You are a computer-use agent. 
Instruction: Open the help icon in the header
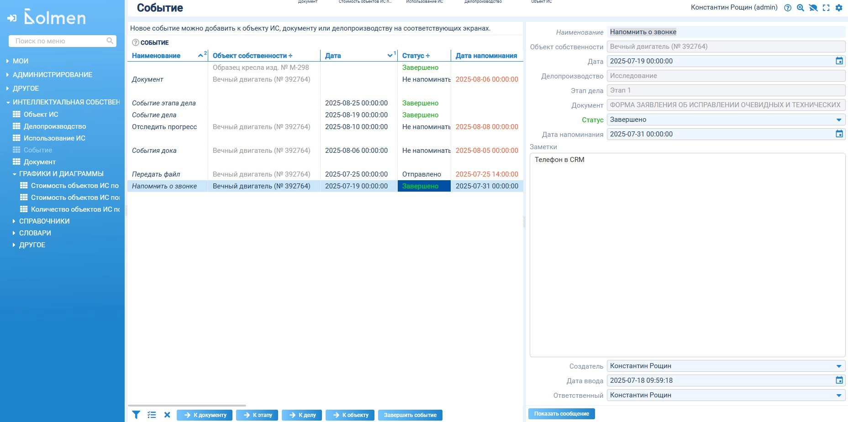click(x=788, y=8)
